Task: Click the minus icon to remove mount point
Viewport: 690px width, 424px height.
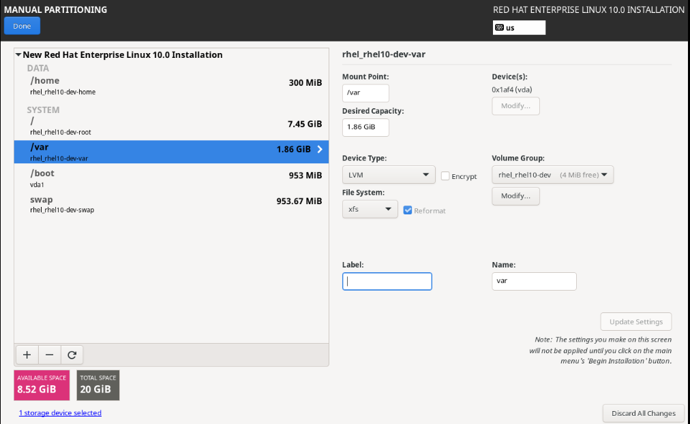Action: pos(49,355)
